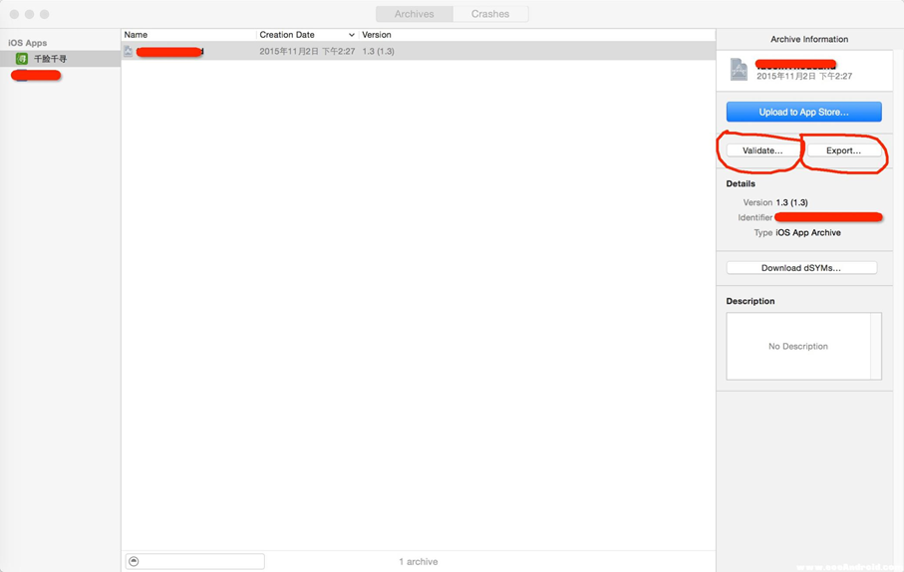Select the 千脸千寻 app in sidebar
This screenshot has height=572, width=904.
50,59
